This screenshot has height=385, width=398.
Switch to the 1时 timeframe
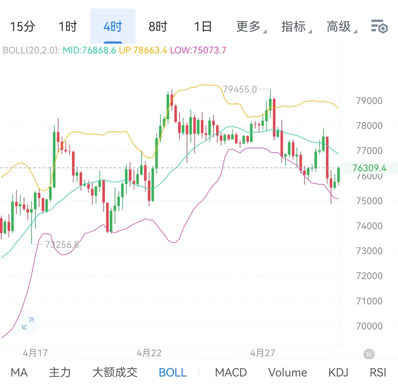tap(68, 27)
